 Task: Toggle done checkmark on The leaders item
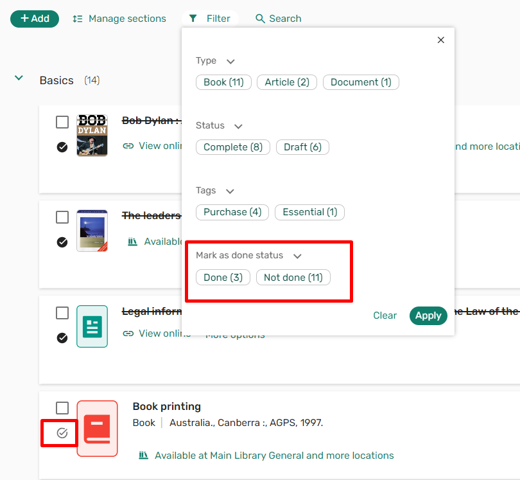(x=62, y=242)
